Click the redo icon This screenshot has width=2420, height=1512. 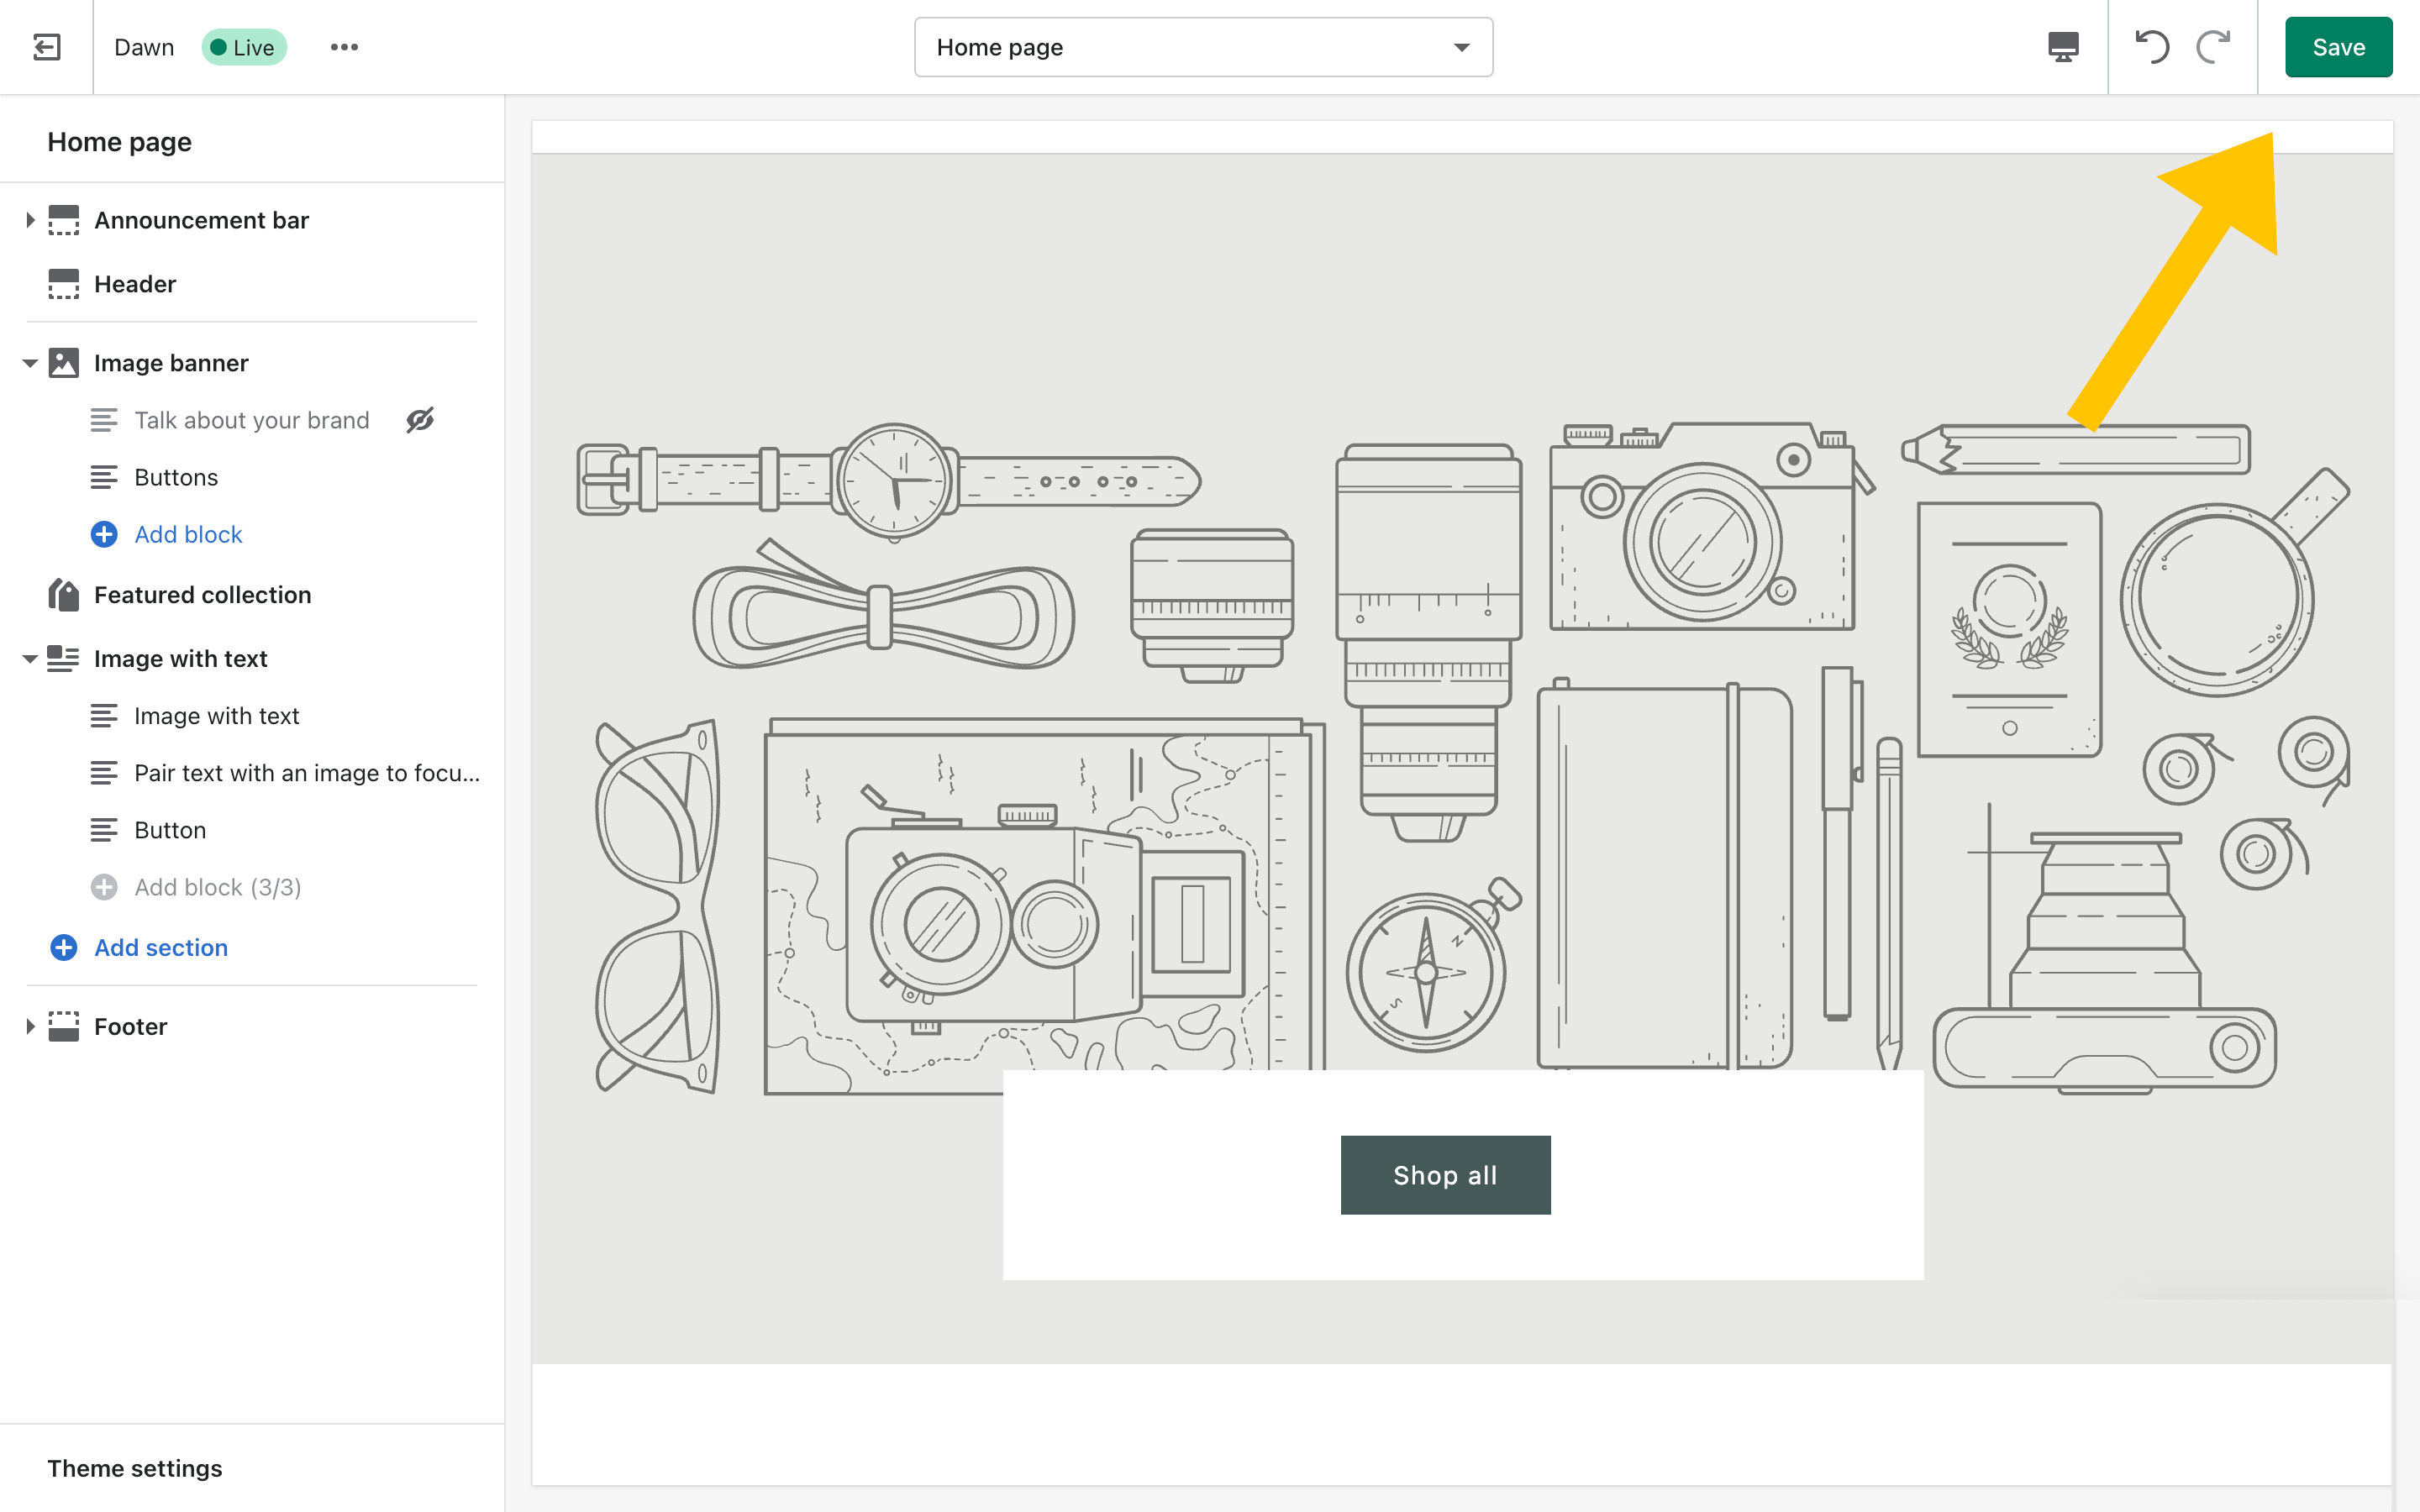click(x=2212, y=47)
